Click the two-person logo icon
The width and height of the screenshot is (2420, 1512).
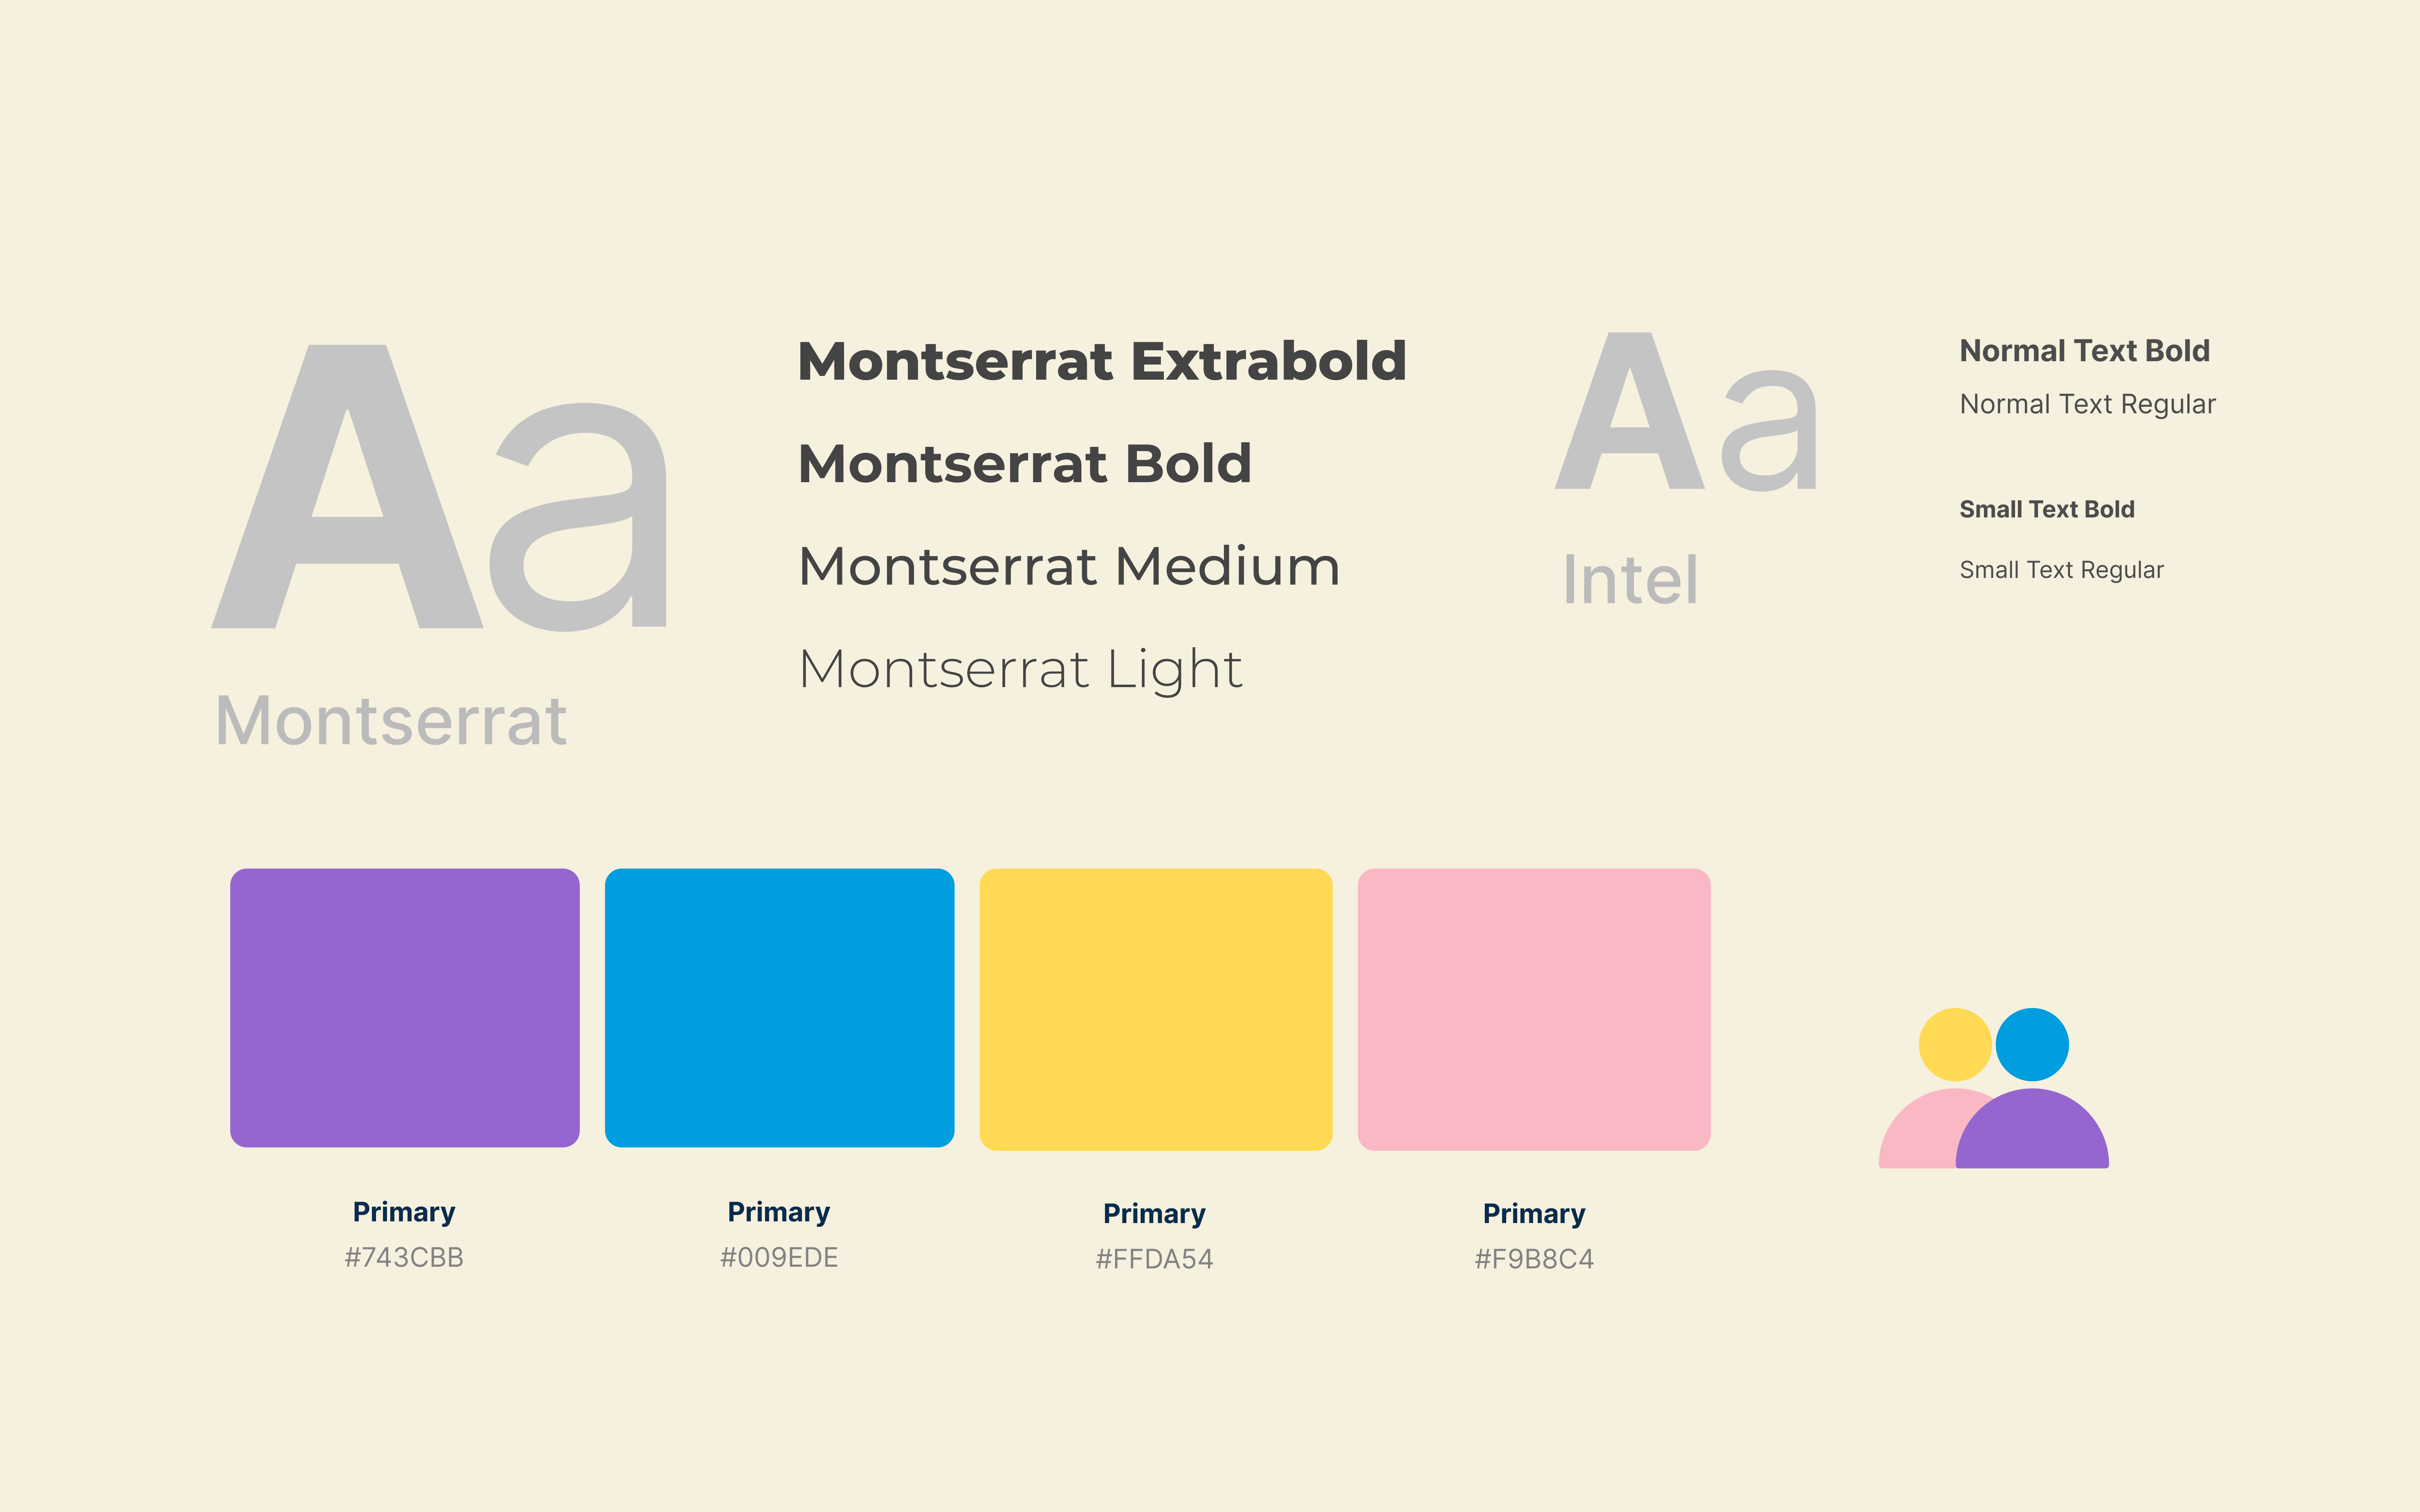point(1993,1088)
